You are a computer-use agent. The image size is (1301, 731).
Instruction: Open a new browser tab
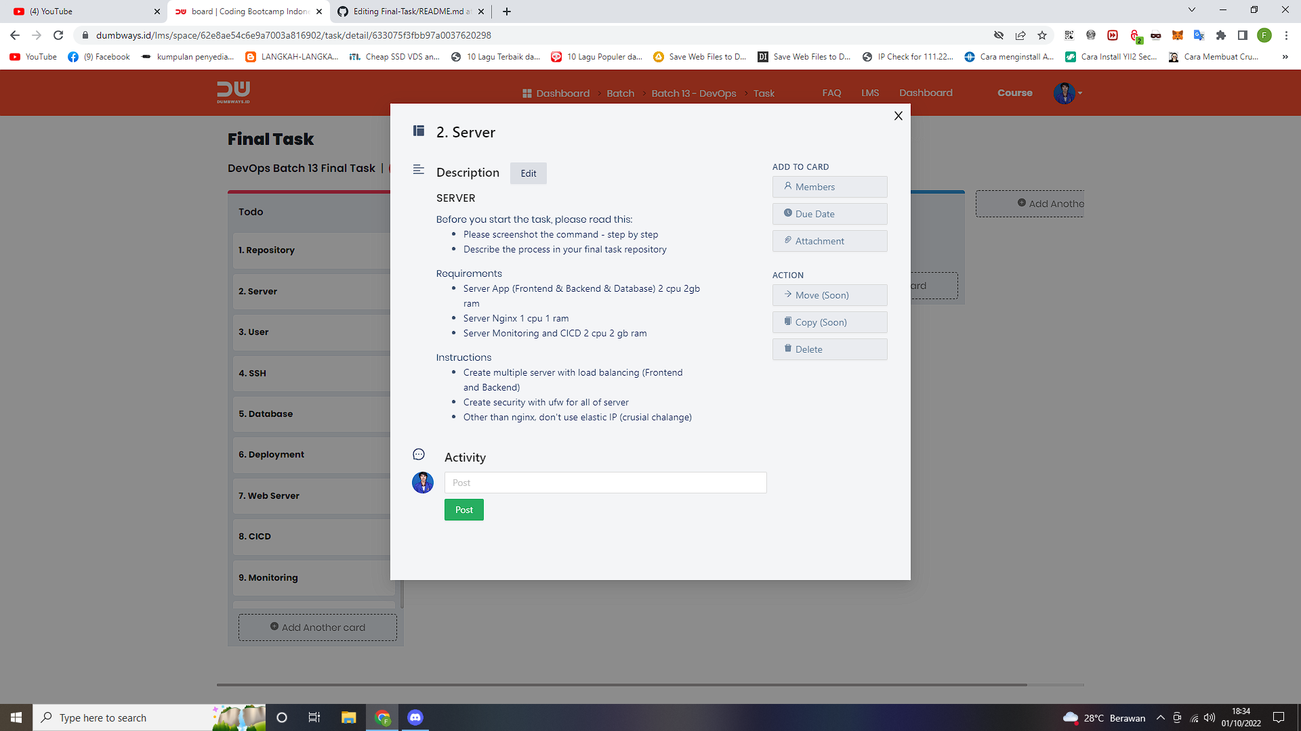click(x=507, y=12)
